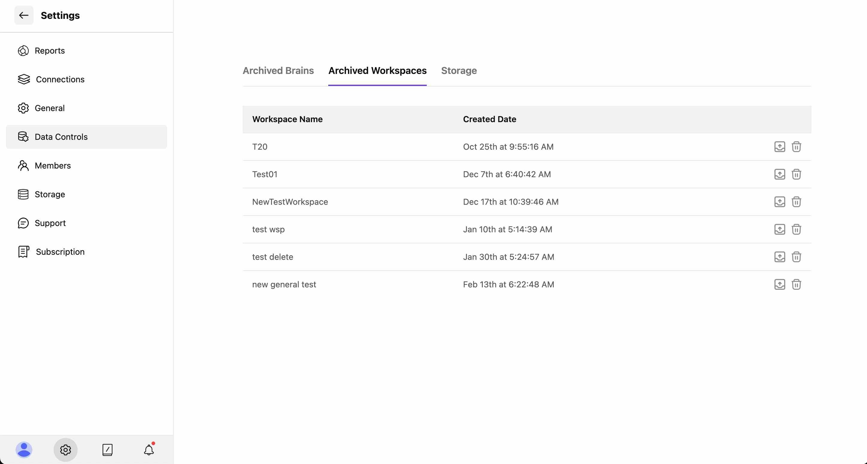Delete the T20 workspace with trash icon

[796, 147]
